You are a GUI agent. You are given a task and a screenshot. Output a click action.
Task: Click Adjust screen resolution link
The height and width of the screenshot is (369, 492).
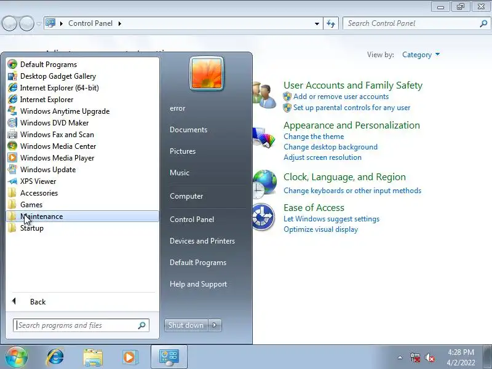[322, 157]
